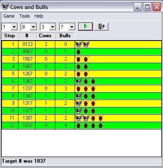Select the guess 1567 cell
The height and width of the screenshot is (168, 163).
[x=27, y=59]
